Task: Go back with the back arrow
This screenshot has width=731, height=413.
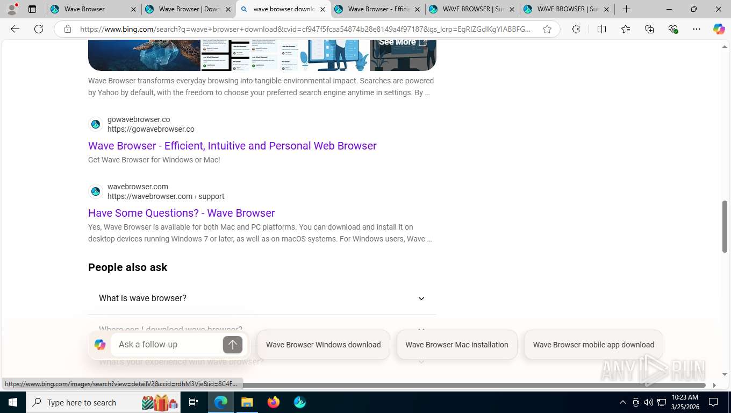Action: pyautogui.click(x=15, y=29)
